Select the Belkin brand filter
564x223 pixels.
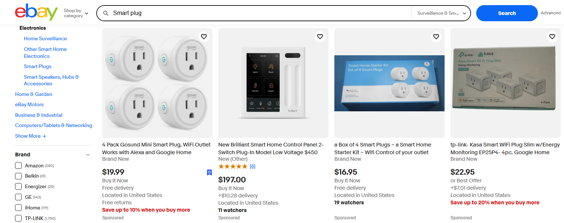point(18,176)
